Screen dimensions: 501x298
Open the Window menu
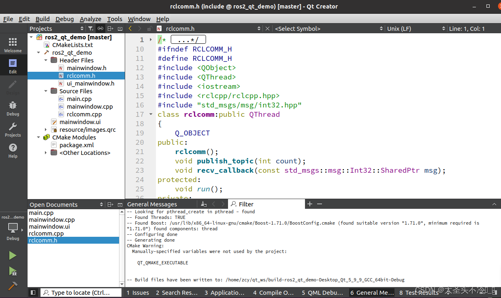click(x=139, y=19)
